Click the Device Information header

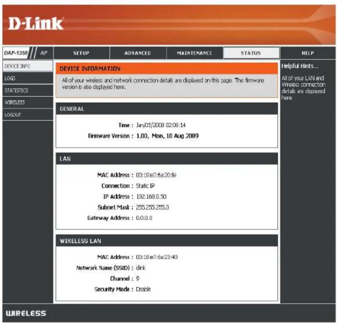[x=167, y=69]
